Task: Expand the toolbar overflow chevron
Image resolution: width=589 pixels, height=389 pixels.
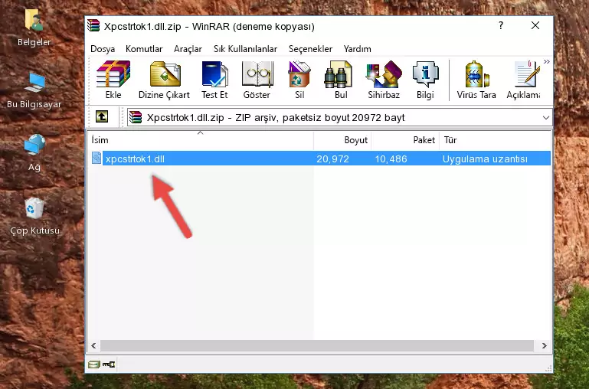Action: [547, 62]
